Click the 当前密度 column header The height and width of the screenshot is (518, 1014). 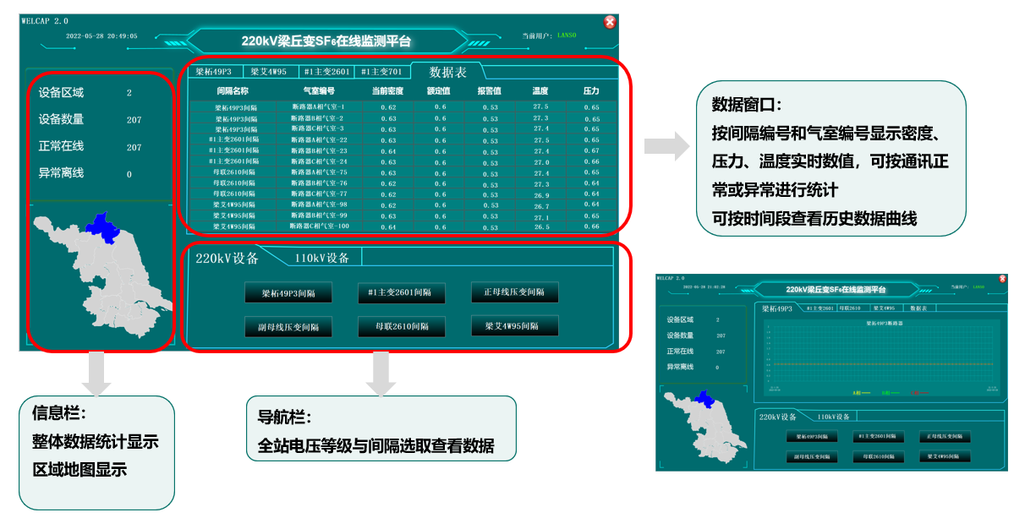(x=388, y=90)
